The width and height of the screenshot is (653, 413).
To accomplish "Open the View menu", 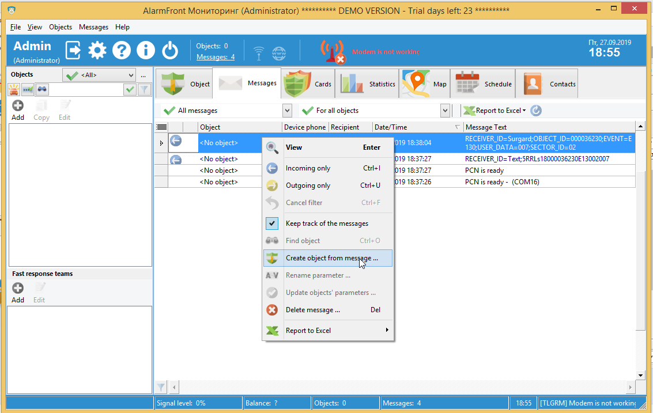I will [35, 27].
